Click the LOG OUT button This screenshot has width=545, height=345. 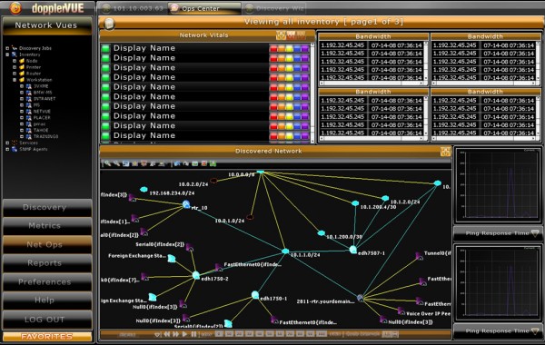tap(47, 320)
